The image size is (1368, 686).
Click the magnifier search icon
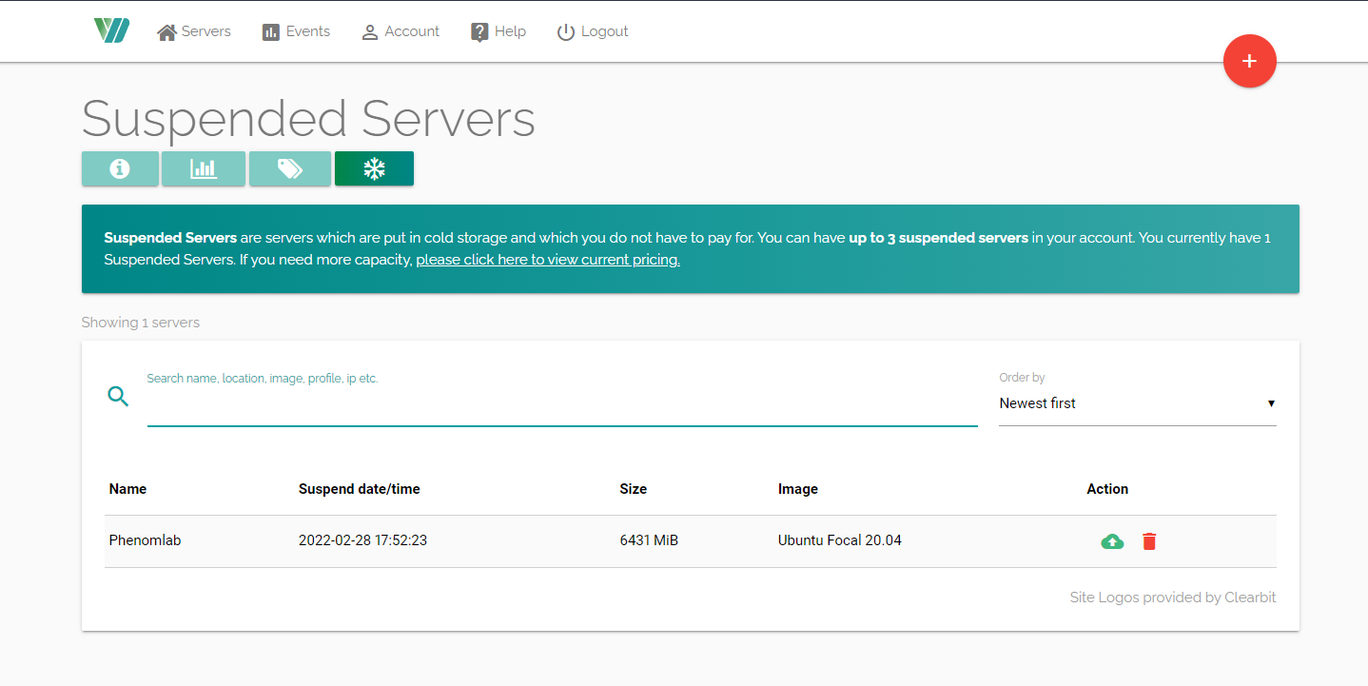pyautogui.click(x=118, y=397)
